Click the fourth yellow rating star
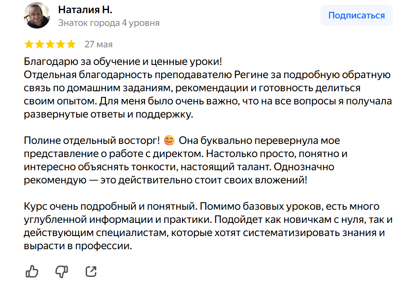Image resolution: width=414 pixels, height=283 pixels. coord(61,44)
